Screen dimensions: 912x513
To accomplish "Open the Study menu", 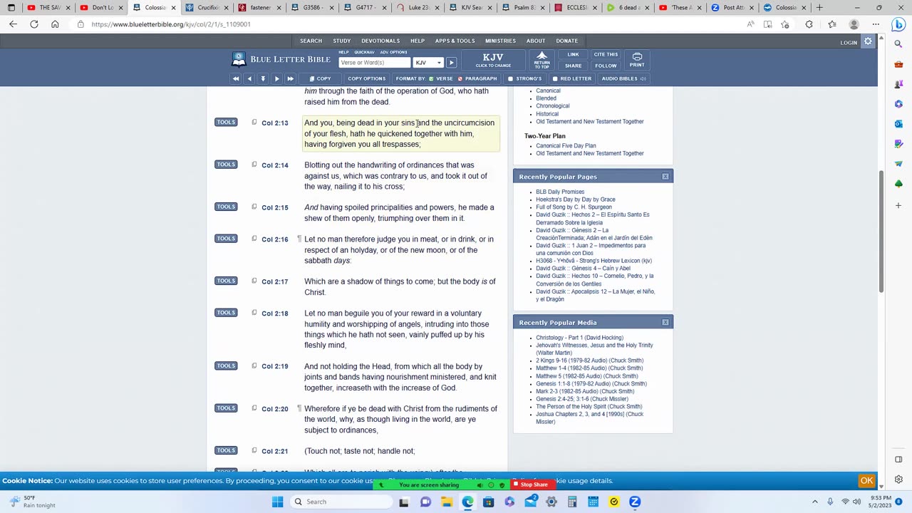I will click(x=342, y=41).
